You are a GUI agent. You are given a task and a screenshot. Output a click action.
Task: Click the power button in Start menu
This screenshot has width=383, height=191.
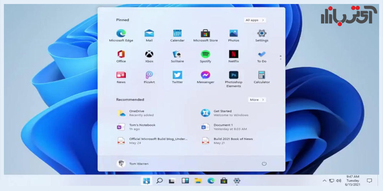point(264,164)
